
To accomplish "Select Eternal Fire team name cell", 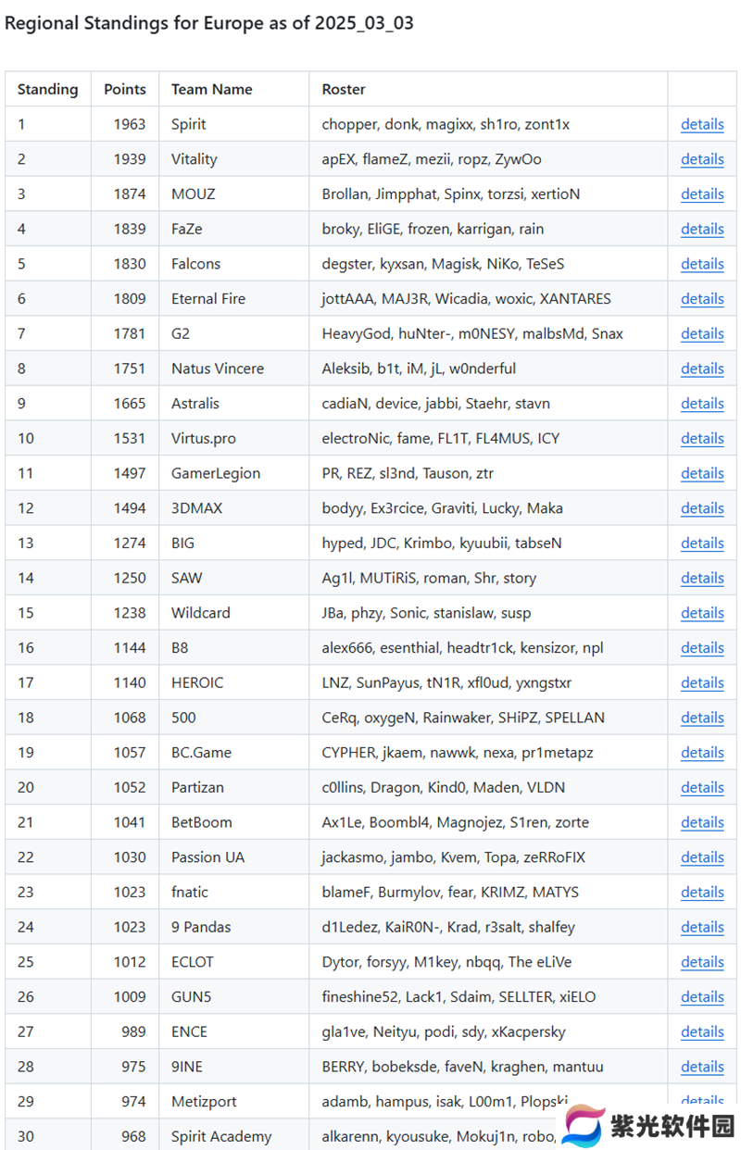I will (234, 299).
